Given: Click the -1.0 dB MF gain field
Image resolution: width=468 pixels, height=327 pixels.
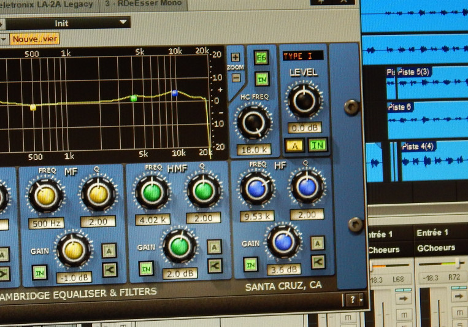Looking at the screenshot, I should pos(74,278).
